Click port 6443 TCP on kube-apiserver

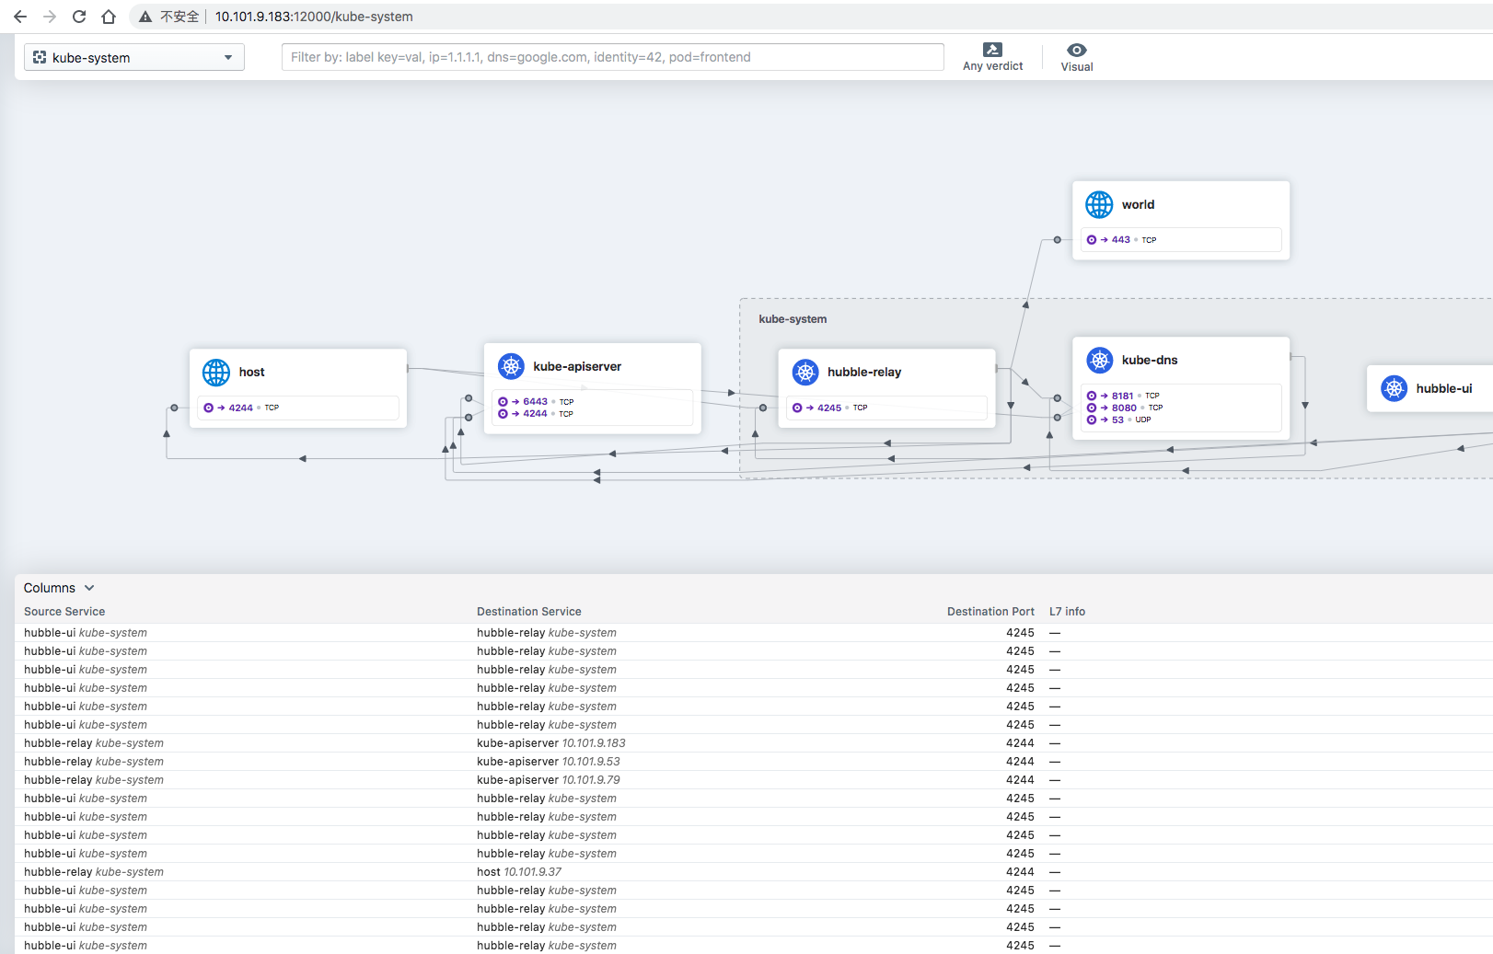pos(536,402)
